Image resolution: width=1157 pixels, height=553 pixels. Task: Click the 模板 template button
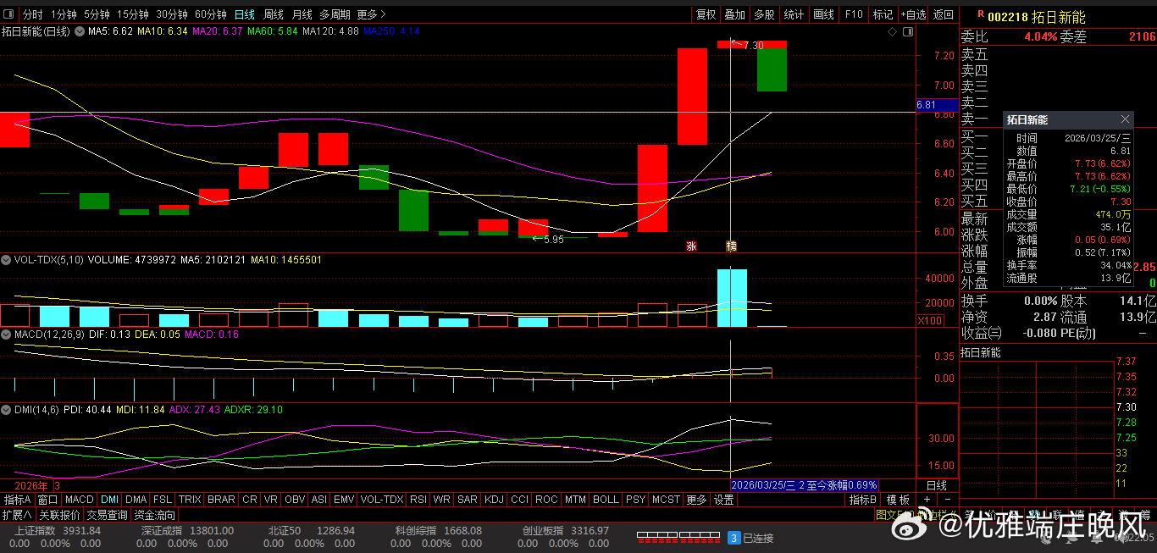click(898, 500)
